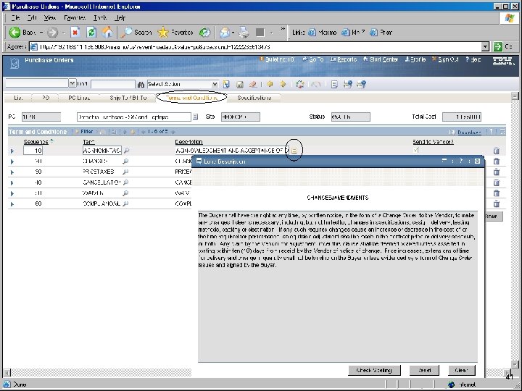
Task: Click the Reset button in Long Description
Action: click(424, 370)
